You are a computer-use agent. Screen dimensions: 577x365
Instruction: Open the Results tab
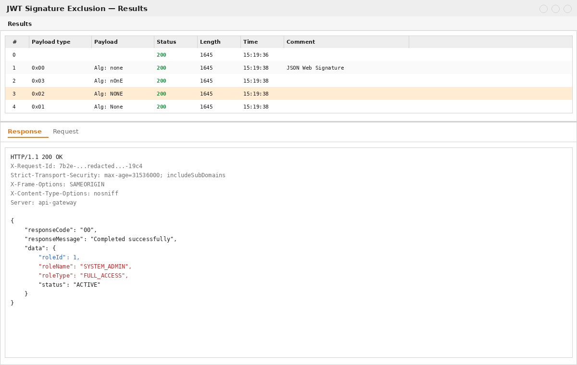pyautogui.click(x=20, y=24)
